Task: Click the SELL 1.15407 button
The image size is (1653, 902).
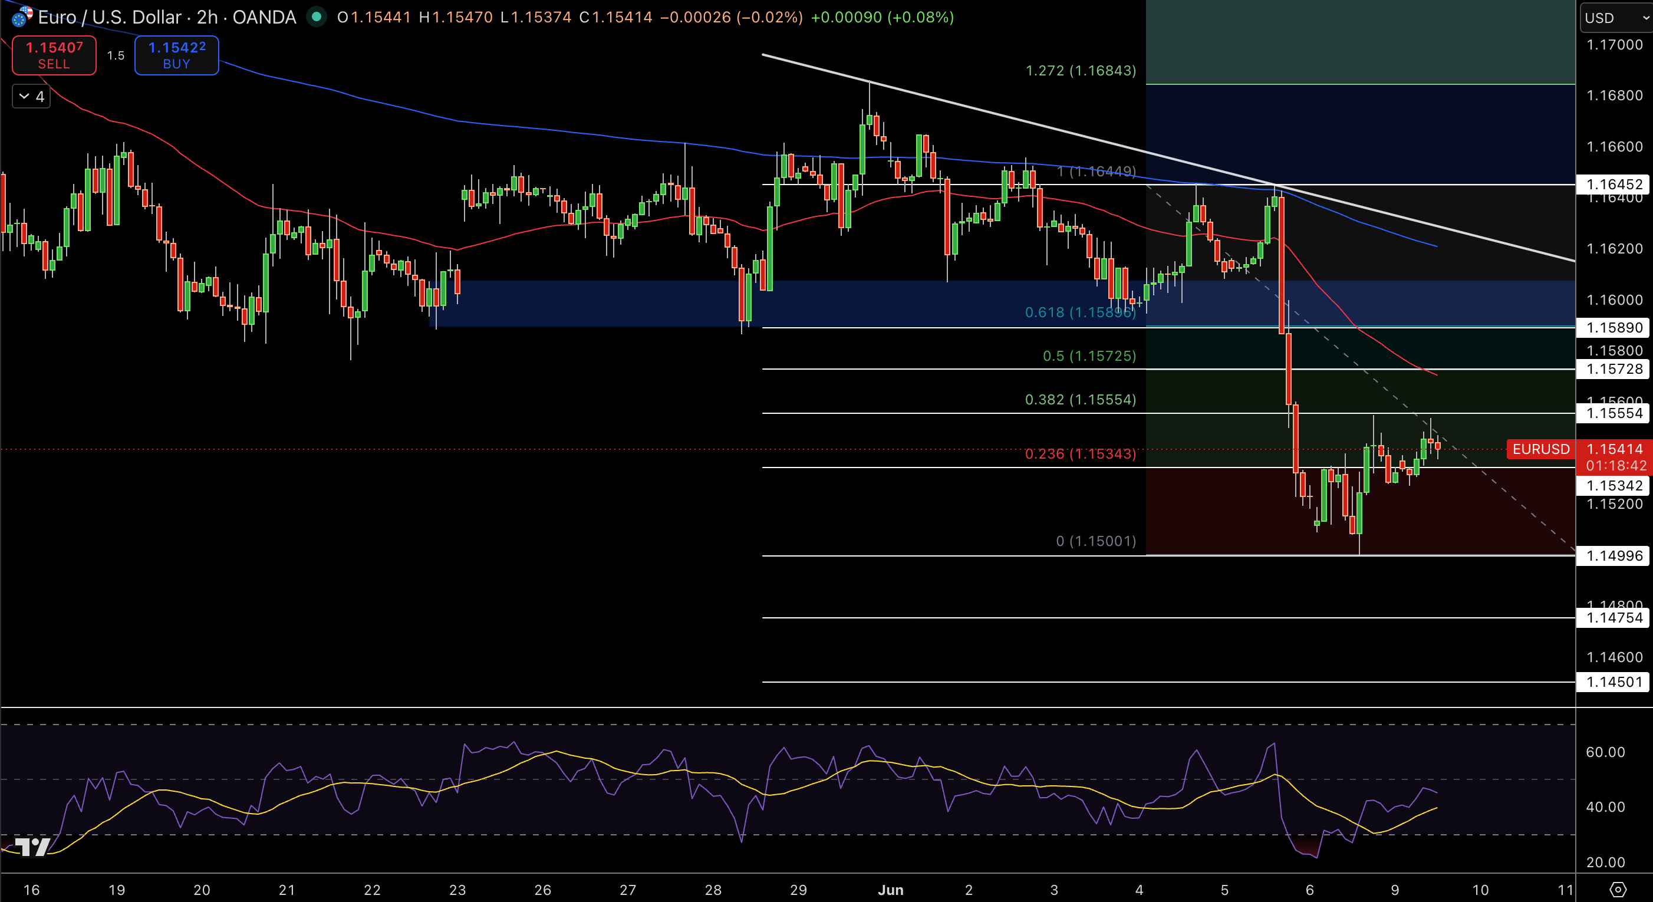Action: tap(54, 55)
